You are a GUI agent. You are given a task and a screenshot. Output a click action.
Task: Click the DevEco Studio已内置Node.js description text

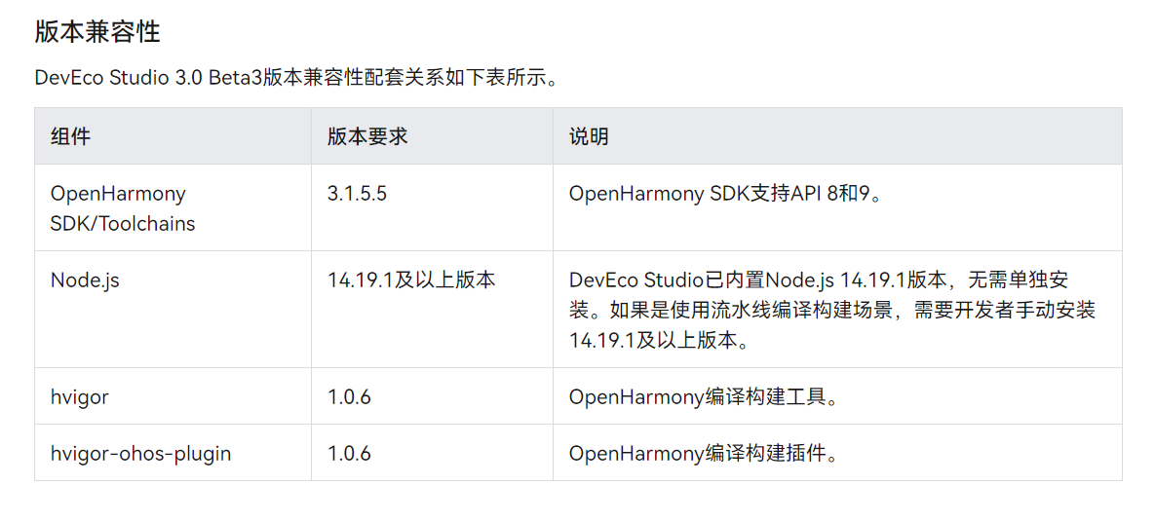pyautogui.click(x=819, y=280)
